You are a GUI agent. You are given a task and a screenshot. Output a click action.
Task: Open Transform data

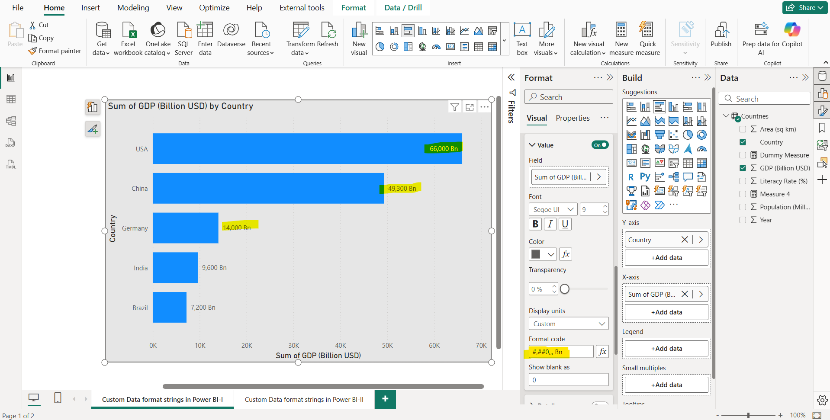[300, 38]
